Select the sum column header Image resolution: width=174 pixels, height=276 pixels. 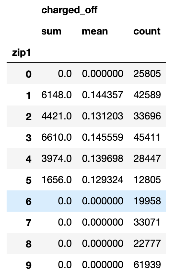point(51,31)
